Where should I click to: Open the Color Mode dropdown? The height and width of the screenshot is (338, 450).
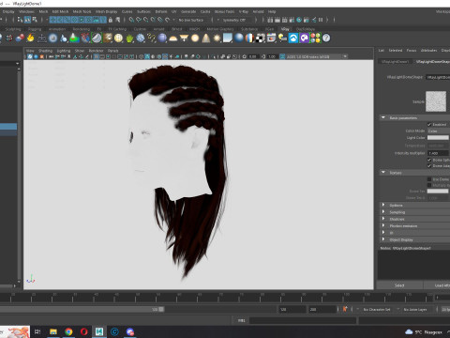tap(438, 131)
